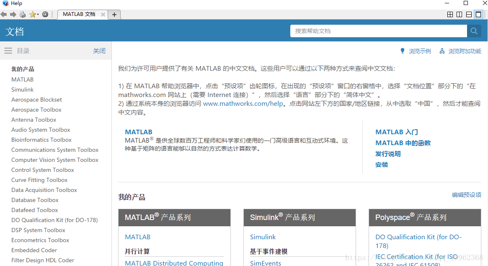Click the forward navigation arrow
The image size is (488, 266).
[x=13, y=15]
